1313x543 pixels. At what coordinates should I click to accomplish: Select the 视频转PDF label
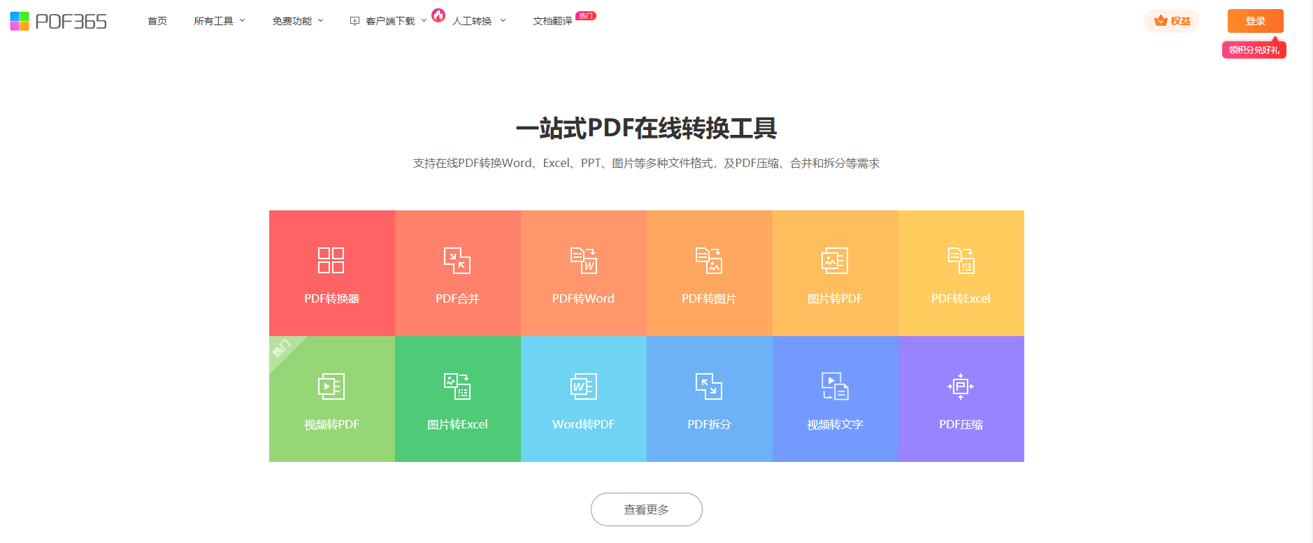331,424
